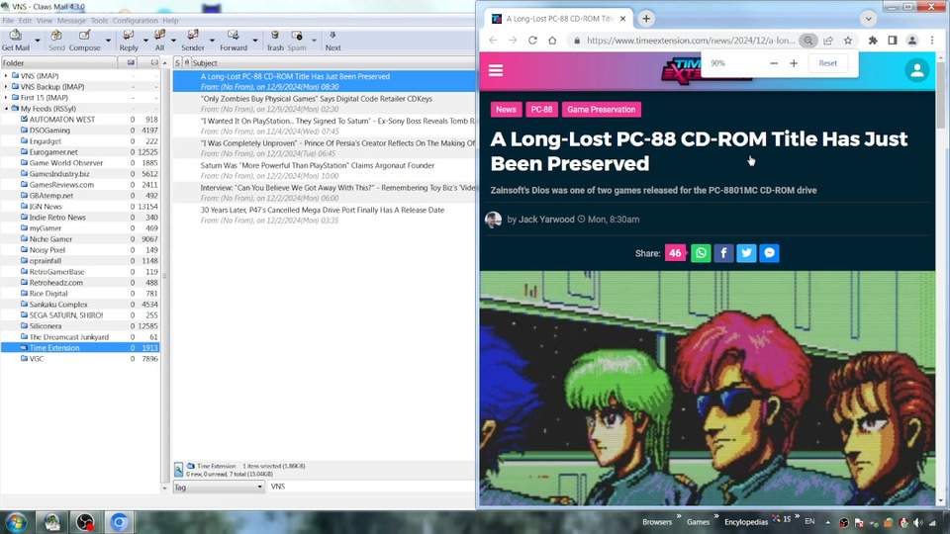Expand Forward dropdown arrow
The image size is (950, 534).
point(255,41)
